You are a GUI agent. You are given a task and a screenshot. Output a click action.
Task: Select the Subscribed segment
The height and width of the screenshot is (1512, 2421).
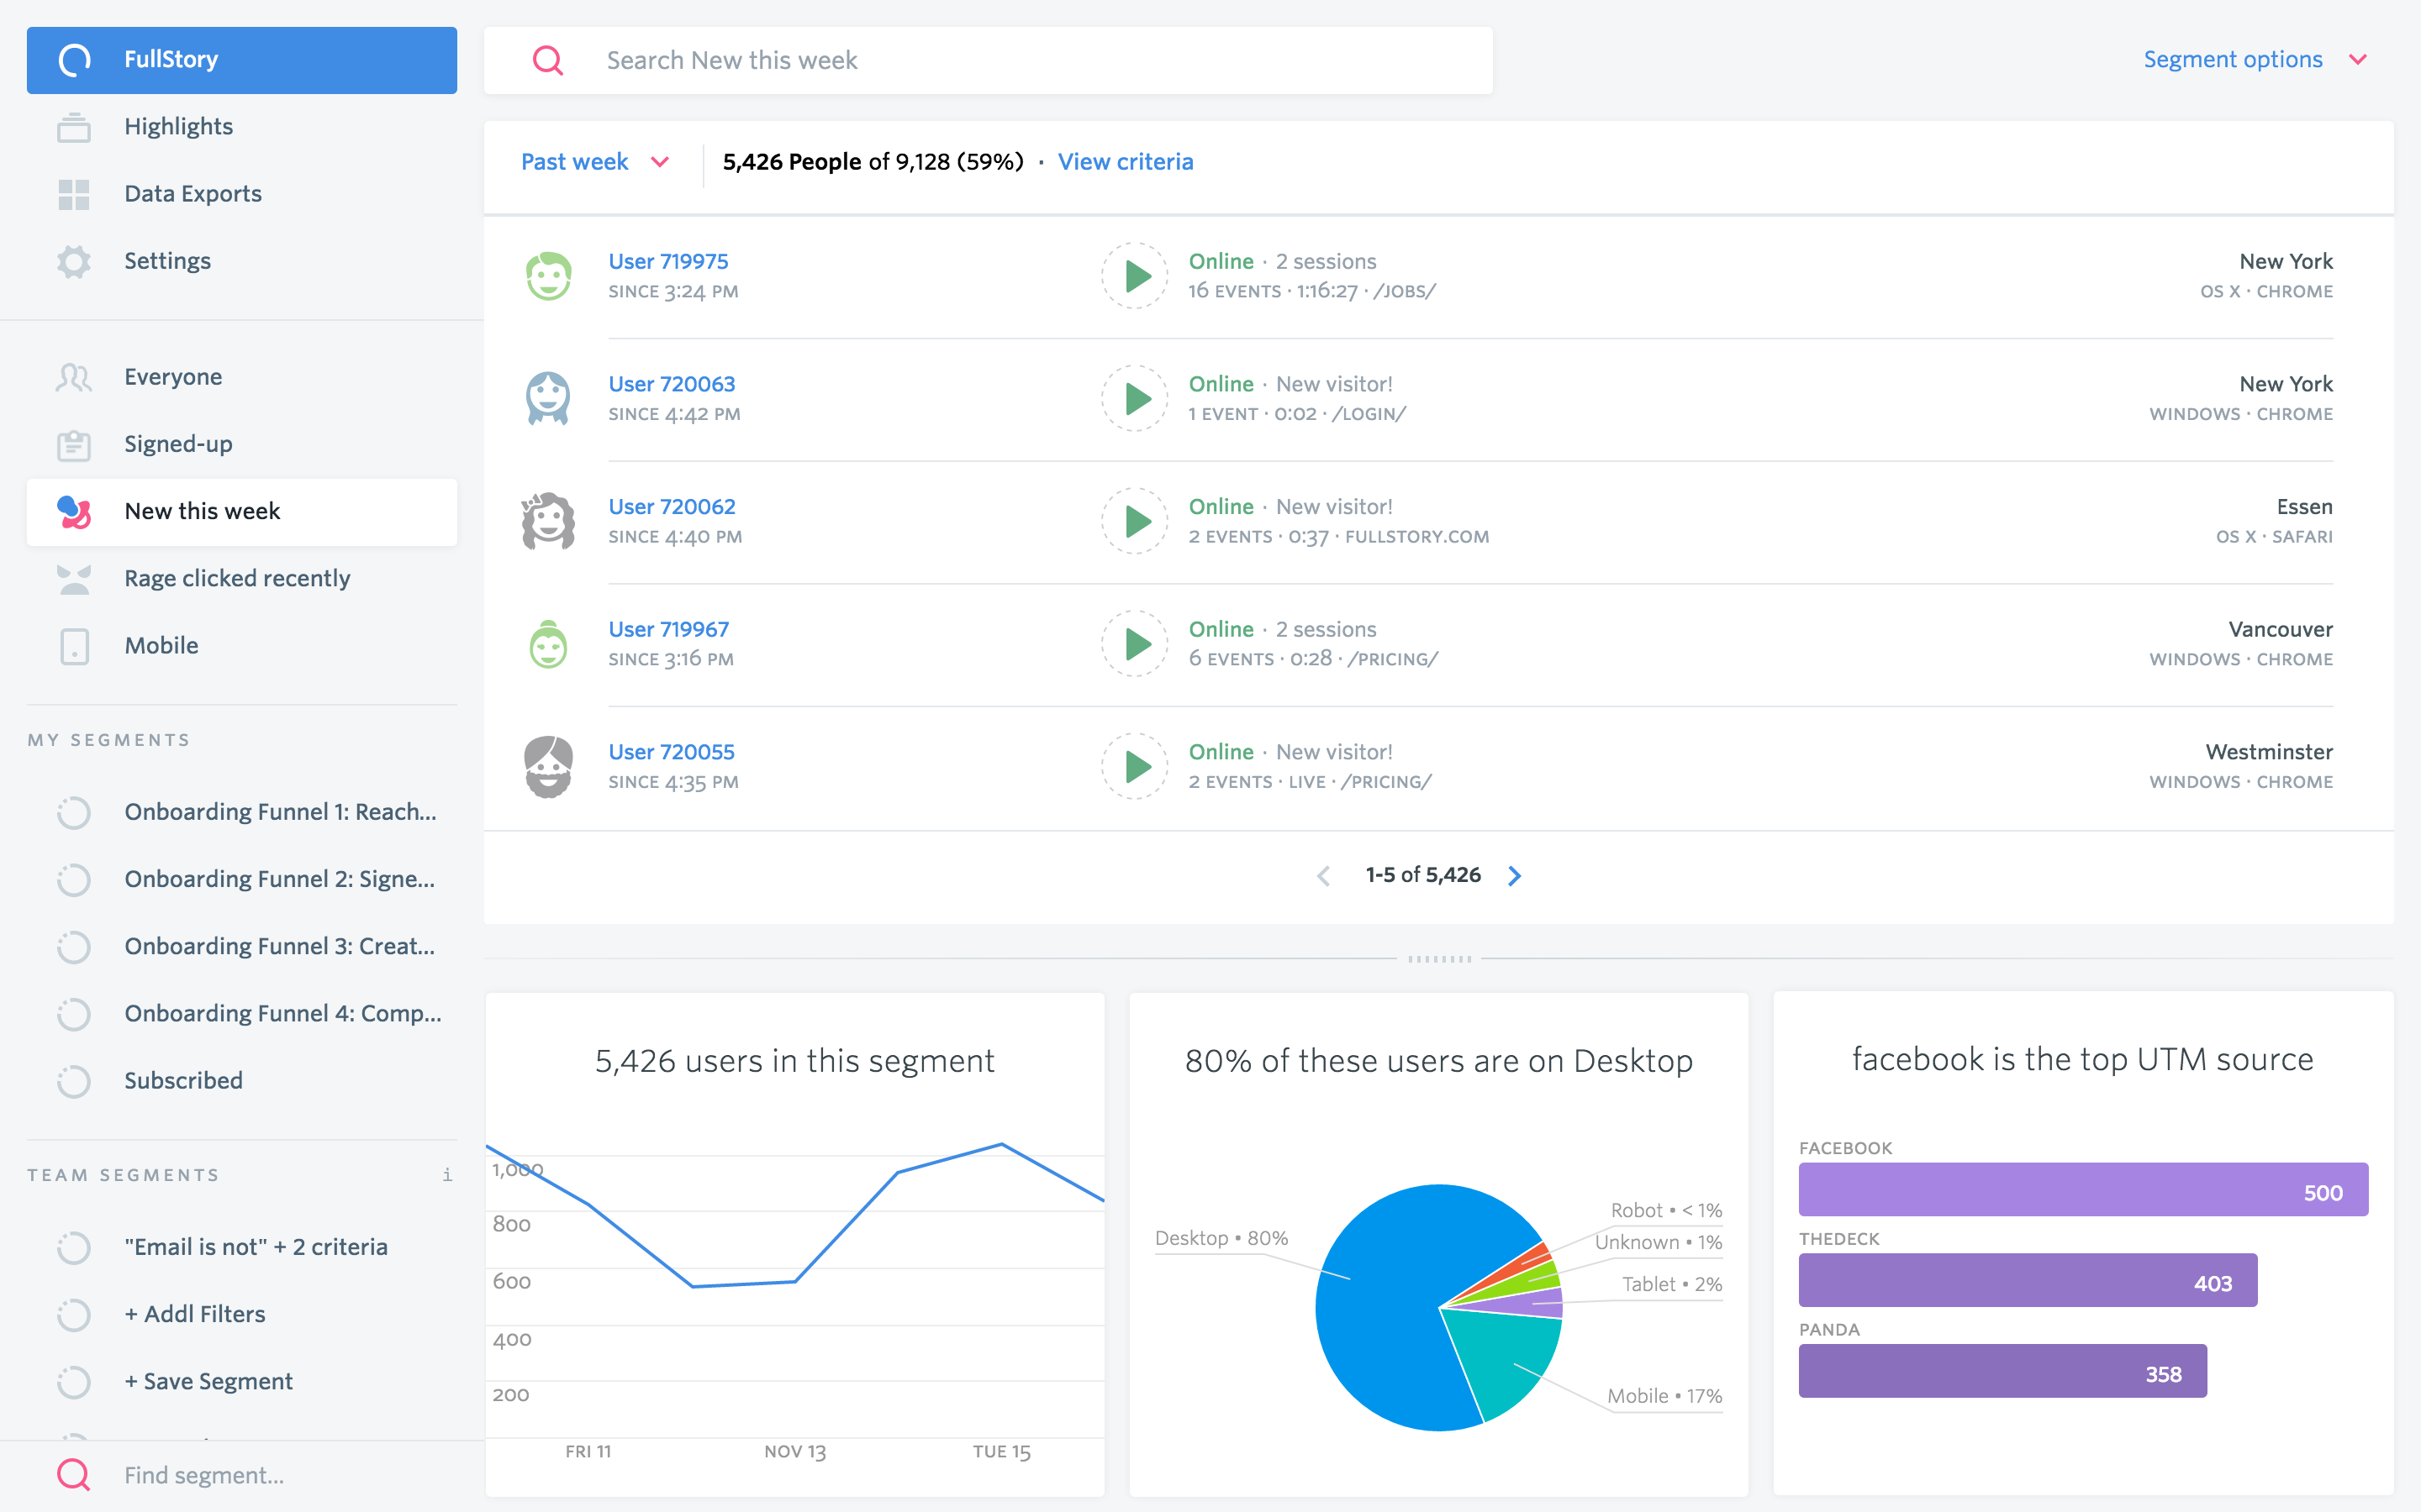click(x=183, y=1081)
